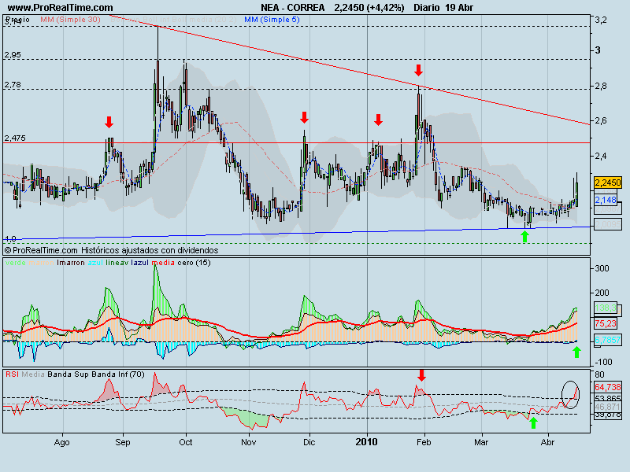Click the Abr month label on time axis
The image size is (630, 472).
click(547, 442)
